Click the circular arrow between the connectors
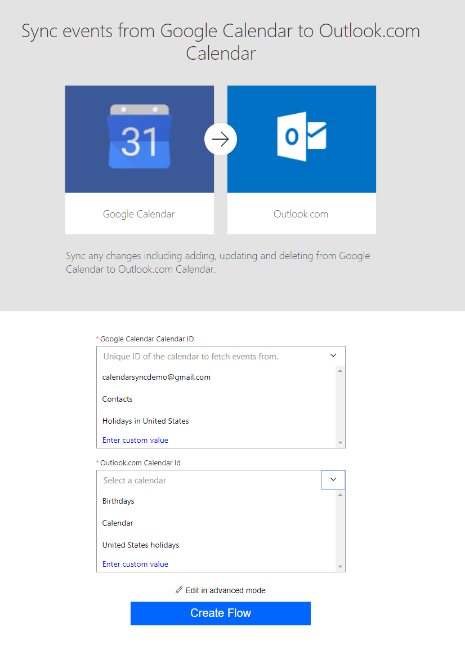This screenshot has width=465, height=667. point(221,139)
